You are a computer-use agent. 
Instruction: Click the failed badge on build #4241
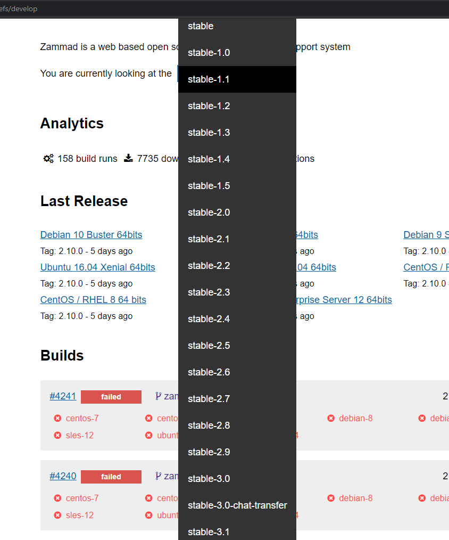pos(111,397)
